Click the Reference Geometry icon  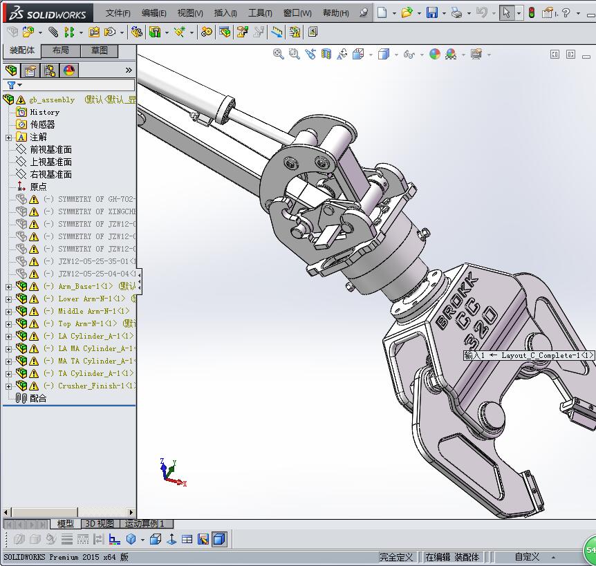(x=179, y=32)
